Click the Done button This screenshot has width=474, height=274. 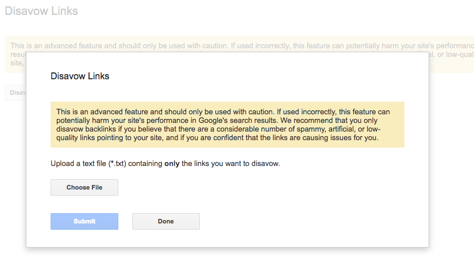166,221
